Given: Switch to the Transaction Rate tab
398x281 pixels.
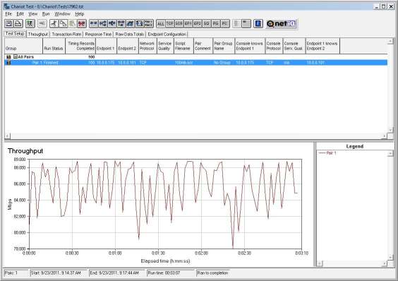Looking at the screenshot, I should (66, 34).
